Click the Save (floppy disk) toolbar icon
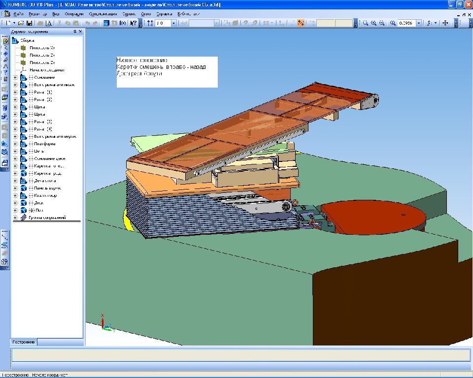473x378 pixels. [30, 23]
